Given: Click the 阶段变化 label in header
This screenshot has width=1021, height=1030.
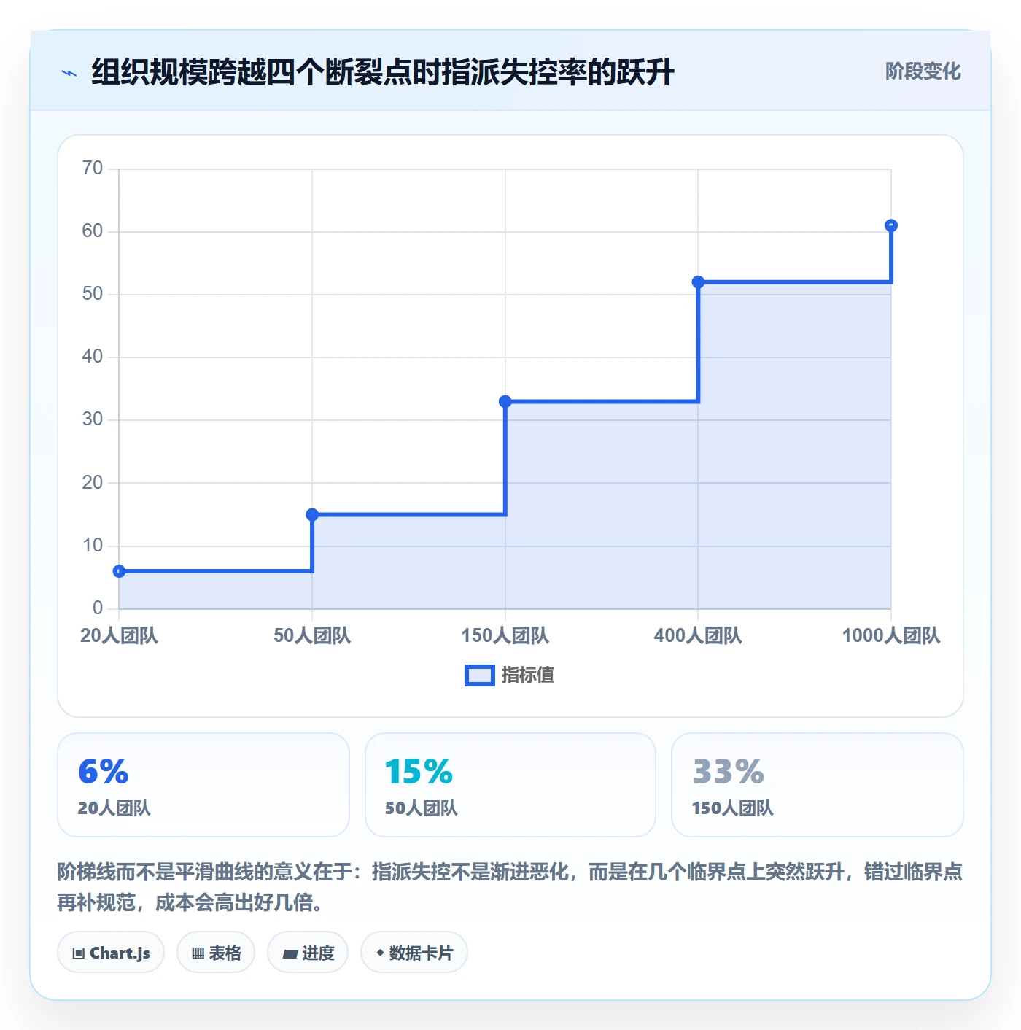Looking at the screenshot, I should click(923, 71).
